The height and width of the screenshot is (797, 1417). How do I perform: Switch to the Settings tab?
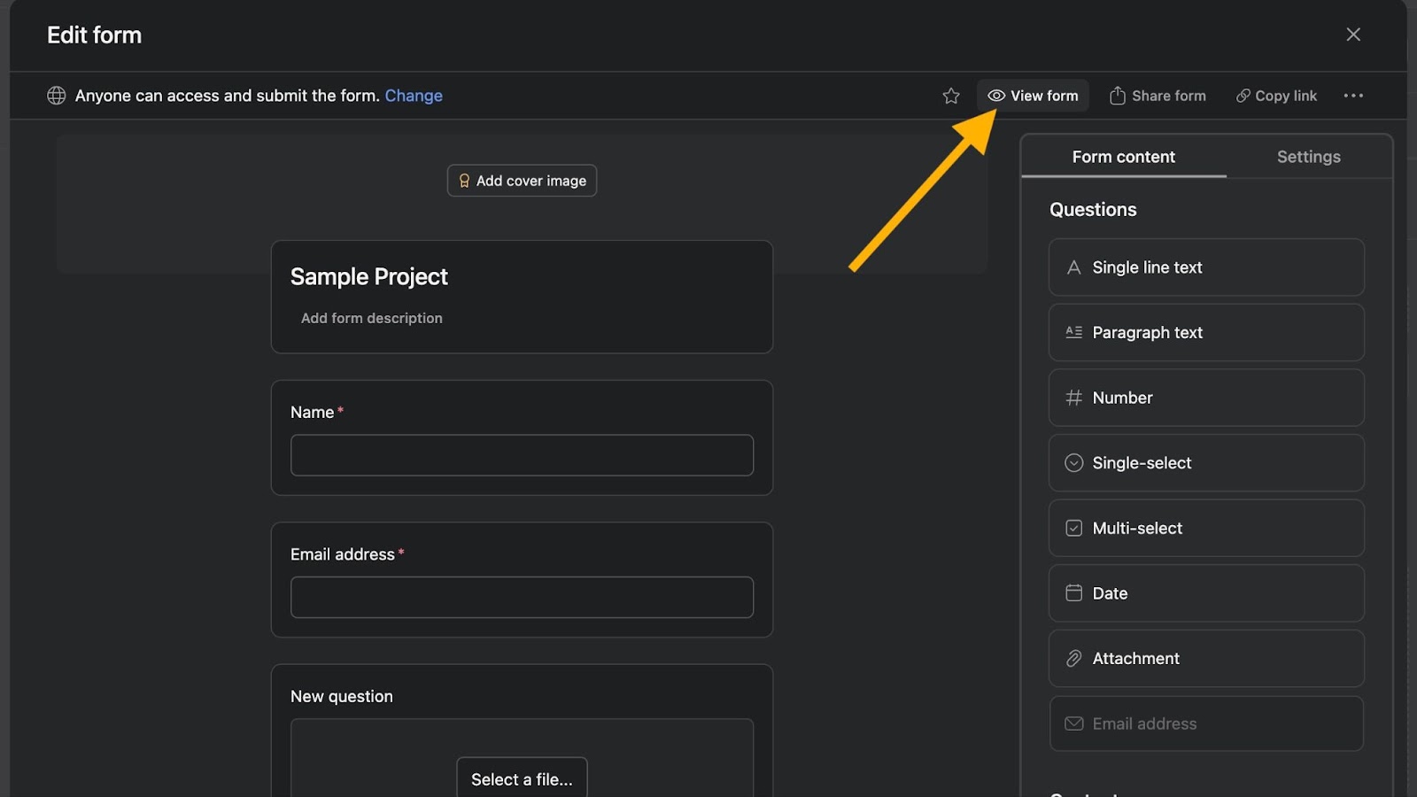tap(1308, 157)
